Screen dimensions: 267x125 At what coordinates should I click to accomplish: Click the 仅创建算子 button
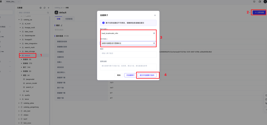click(130, 75)
